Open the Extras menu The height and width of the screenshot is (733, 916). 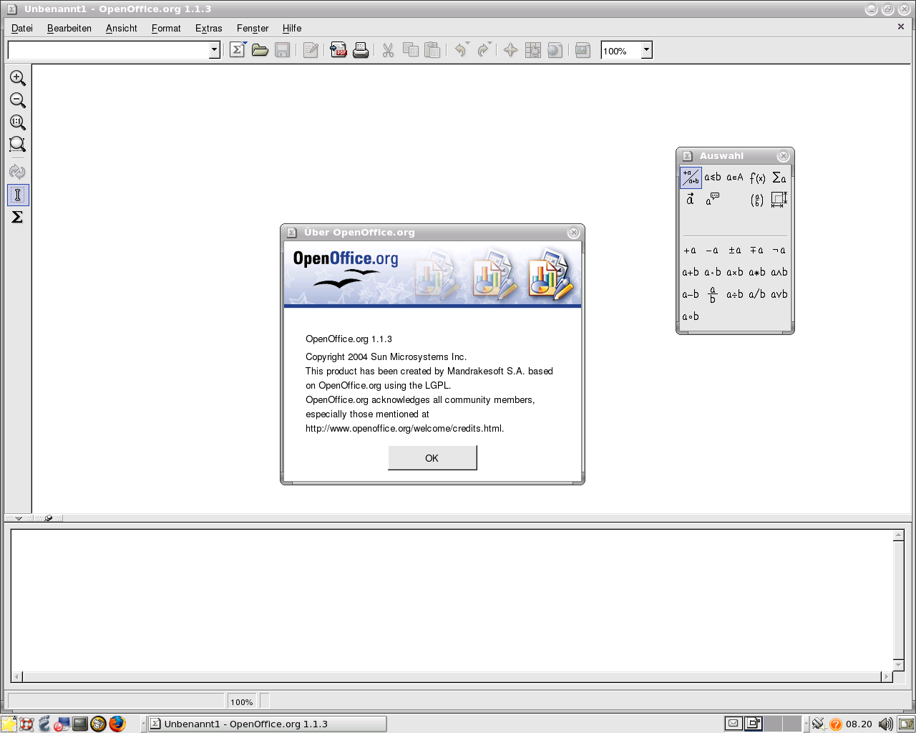[208, 29]
